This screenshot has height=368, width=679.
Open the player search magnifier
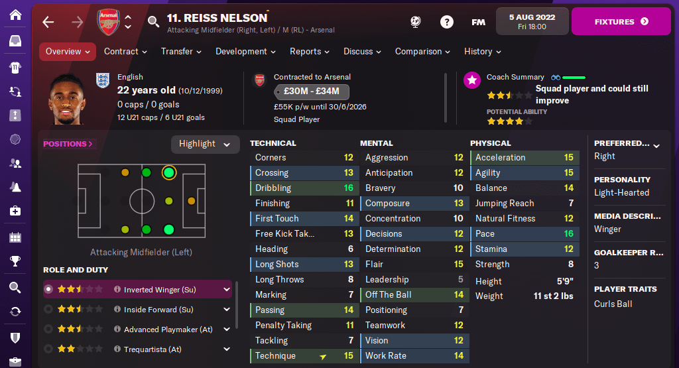154,22
